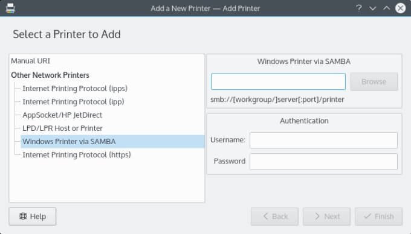Select Windows Printer via SAMBA row
The width and height of the screenshot is (411, 234).
pyautogui.click(x=112, y=142)
